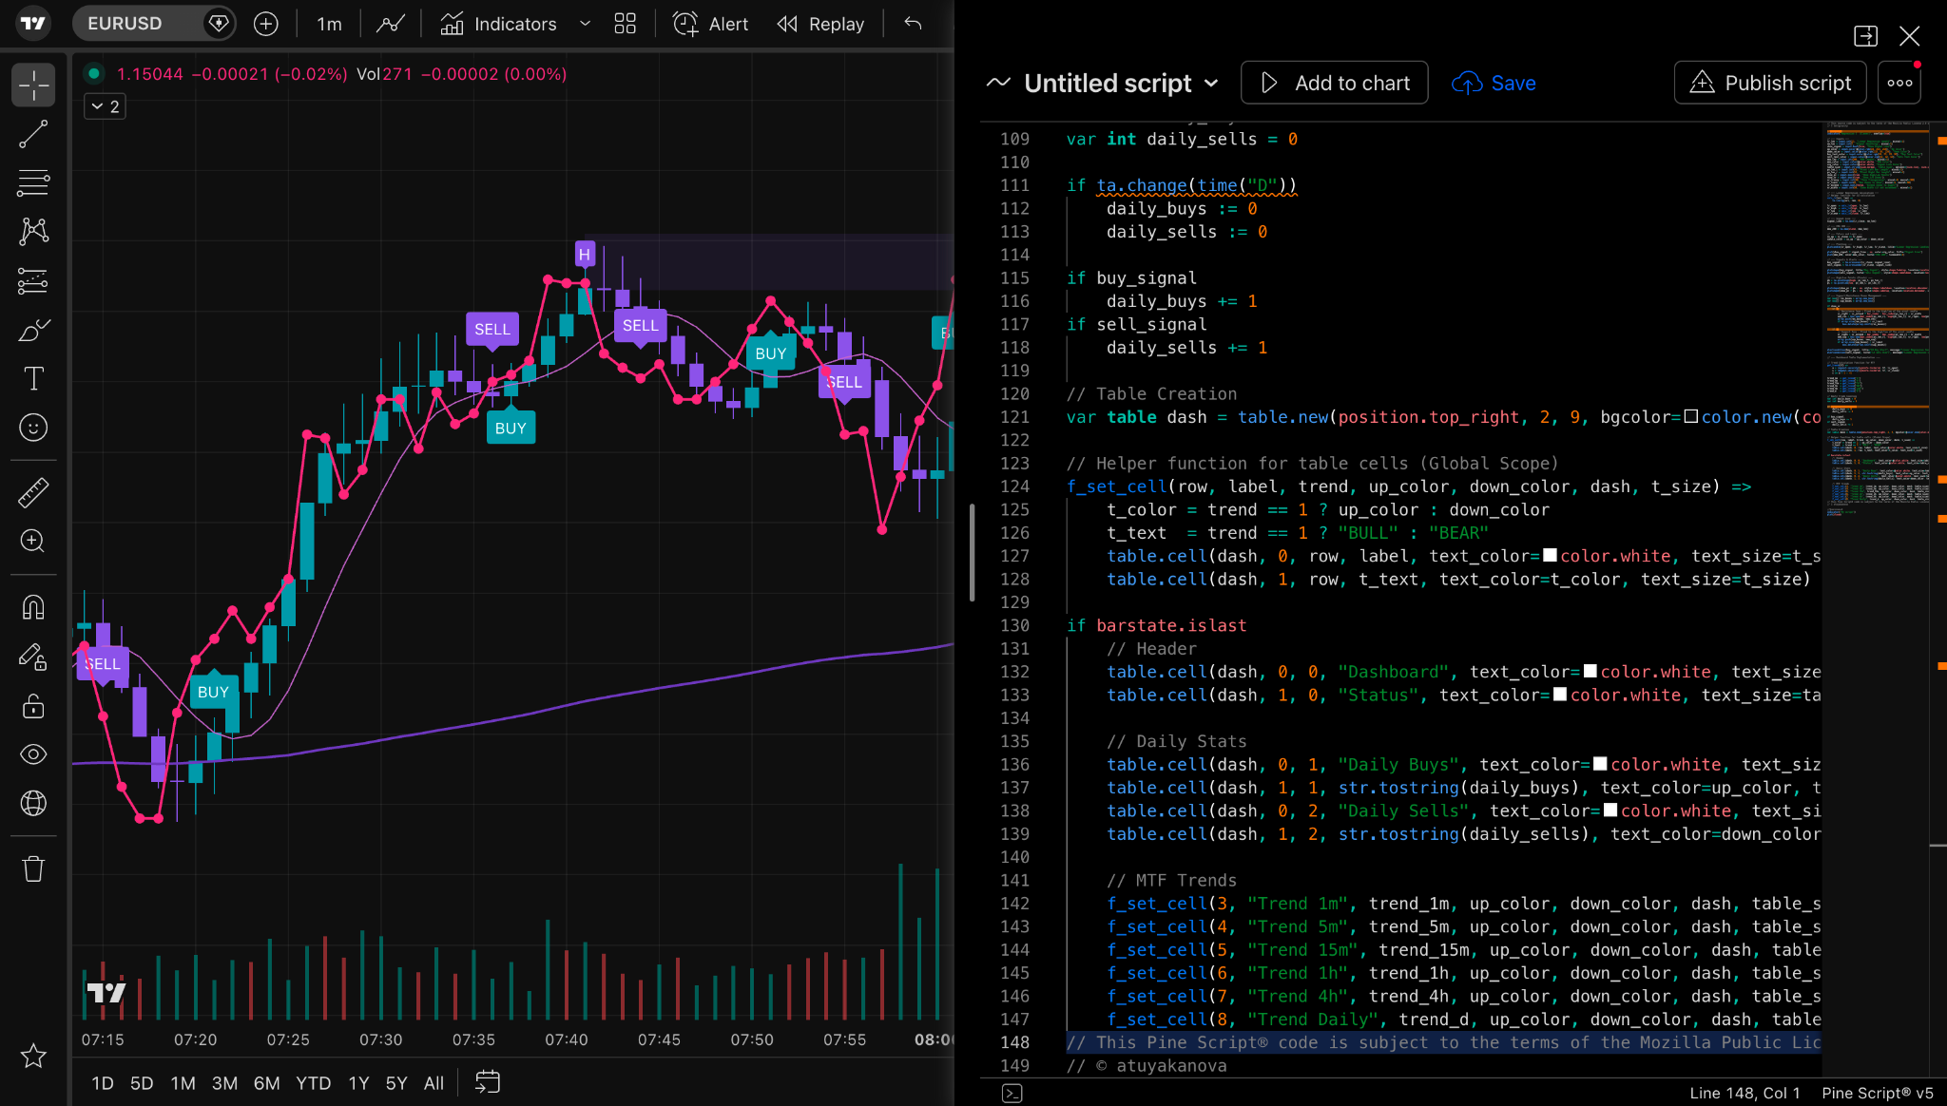This screenshot has width=1947, height=1106.
Task: Save the Pine script
Action: [x=1494, y=84]
